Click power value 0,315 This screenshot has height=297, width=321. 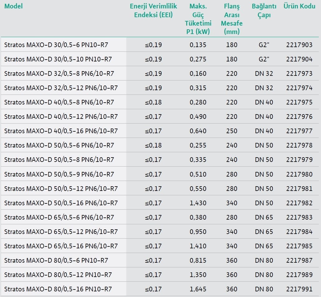pos(198,88)
